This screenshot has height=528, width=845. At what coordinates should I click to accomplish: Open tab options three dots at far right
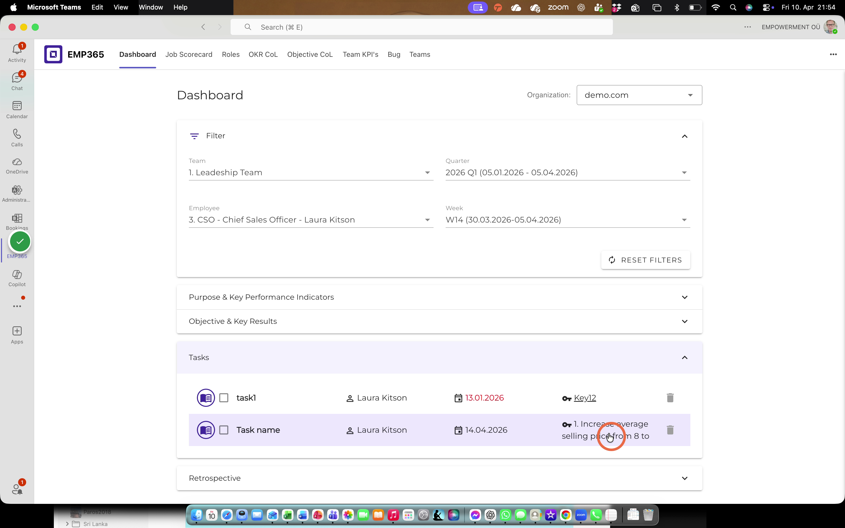[833, 54]
